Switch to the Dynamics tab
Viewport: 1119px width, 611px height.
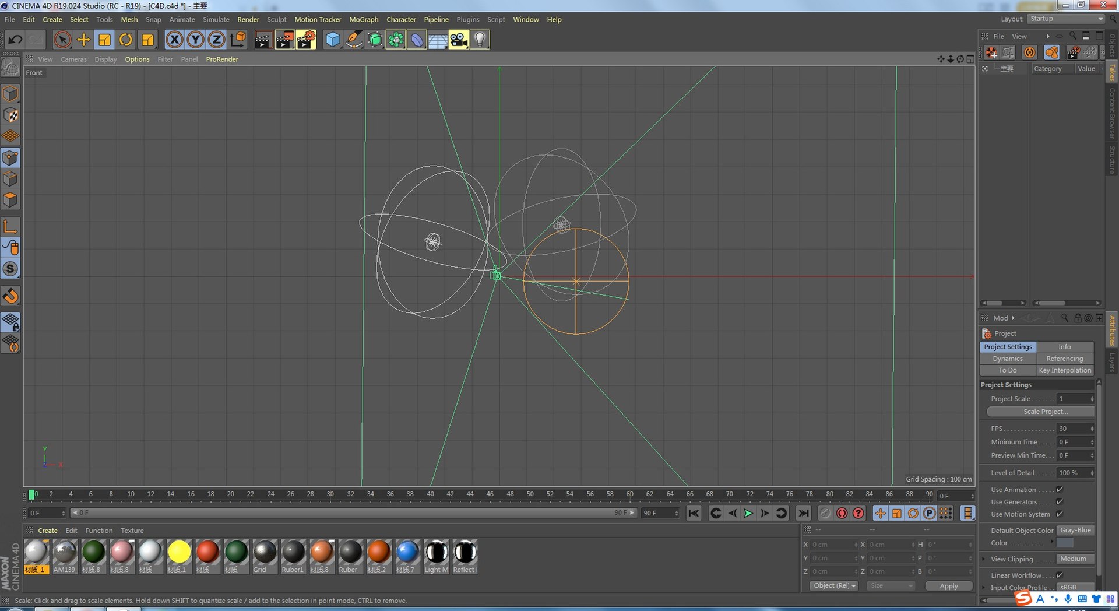[x=1008, y=359]
